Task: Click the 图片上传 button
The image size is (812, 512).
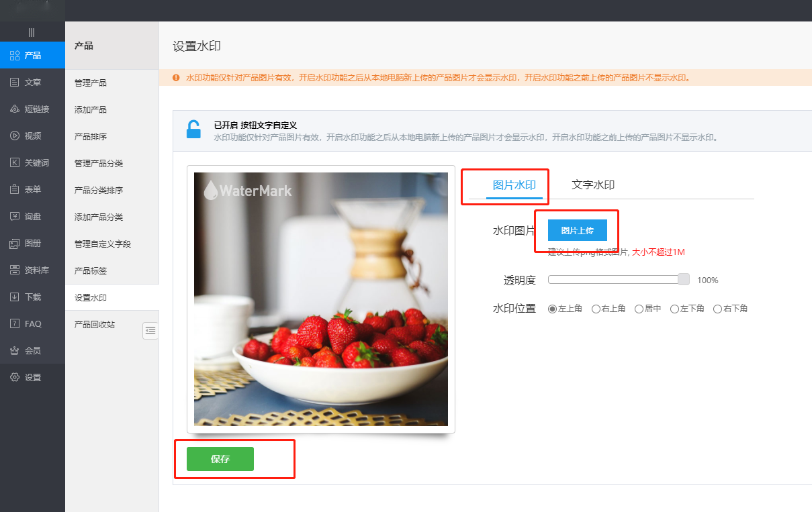Action: (577, 230)
